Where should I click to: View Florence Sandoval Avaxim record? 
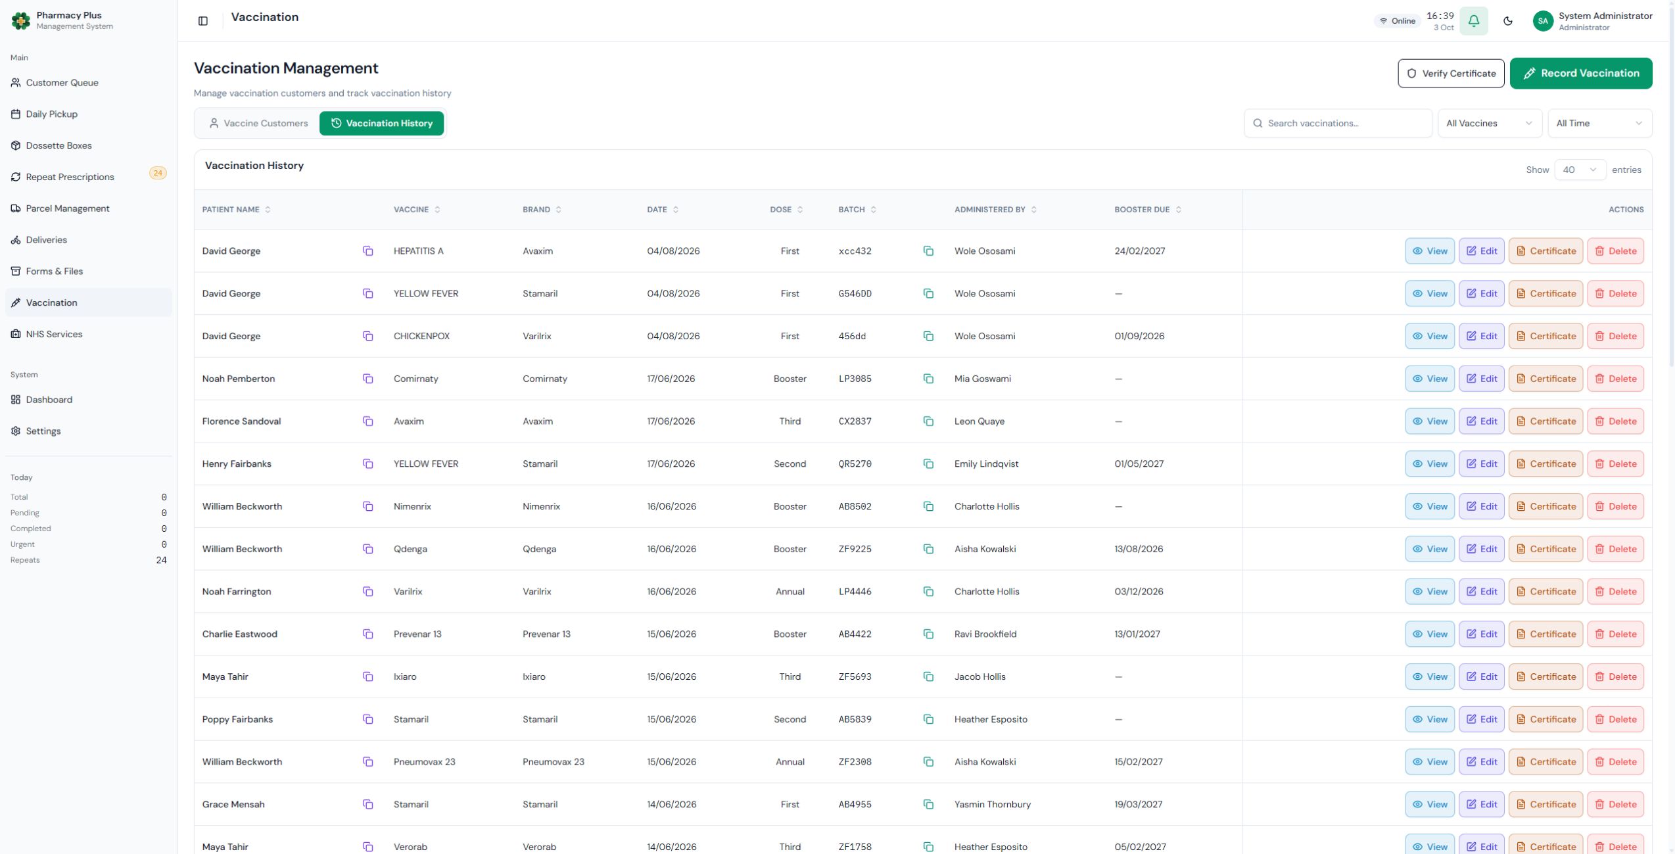[1430, 421]
